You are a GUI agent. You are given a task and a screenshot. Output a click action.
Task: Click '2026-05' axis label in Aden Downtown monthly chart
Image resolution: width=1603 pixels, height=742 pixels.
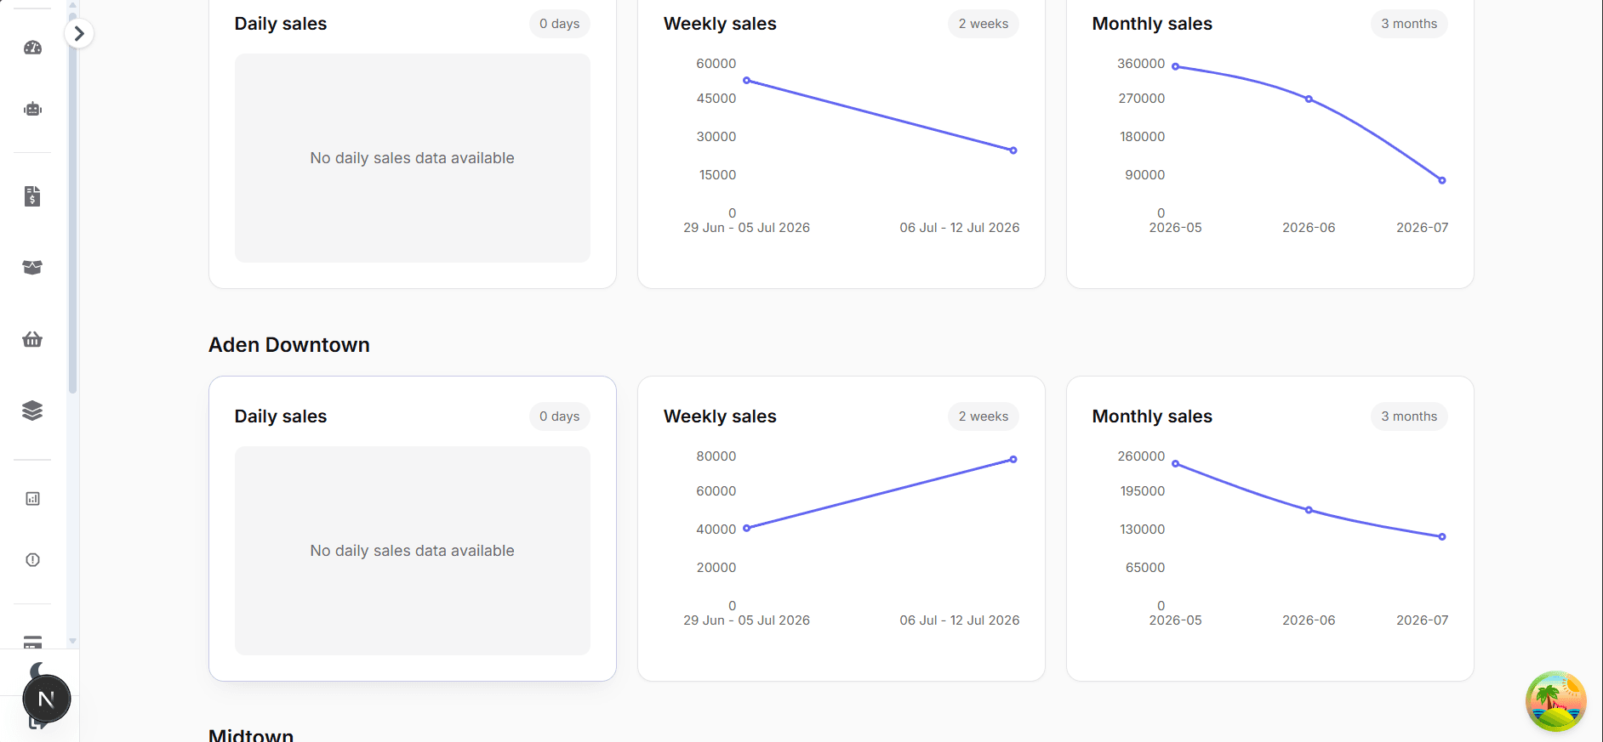[x=1176, y=620]
